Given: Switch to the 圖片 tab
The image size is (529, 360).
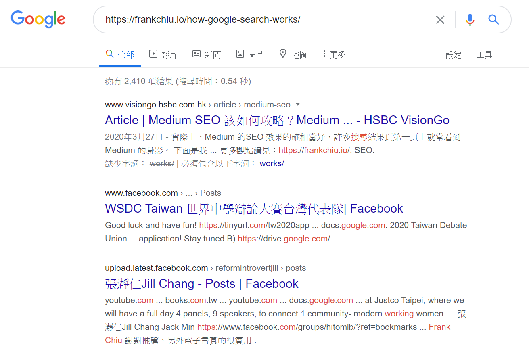Looking at the screenshot, I should [250, 54].
